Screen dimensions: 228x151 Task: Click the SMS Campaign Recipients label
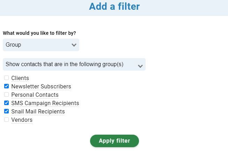[x=45, y=103]
